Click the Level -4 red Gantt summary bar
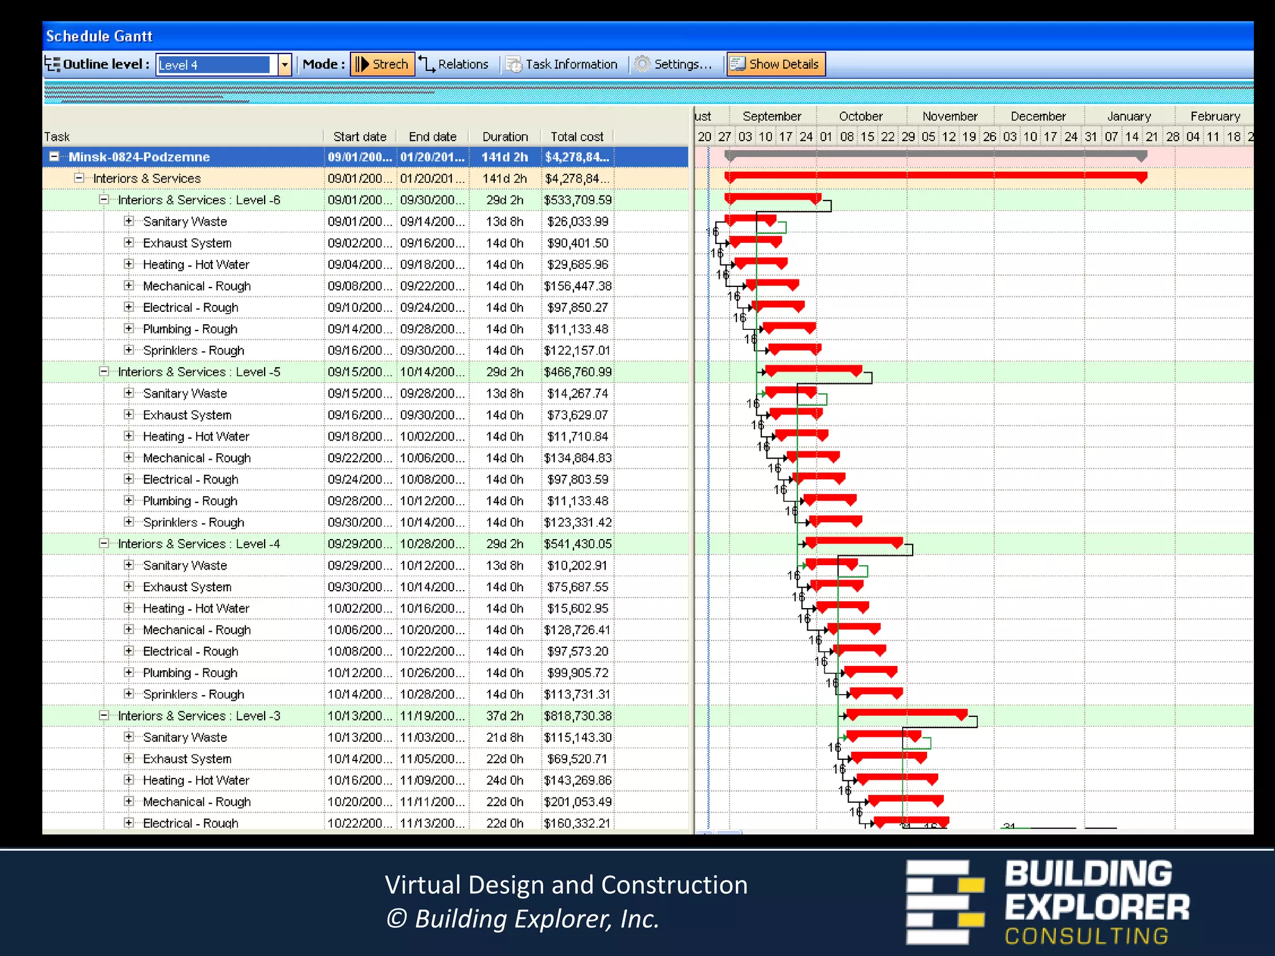This screenshot has height=956, width=1275. point(854,541)
